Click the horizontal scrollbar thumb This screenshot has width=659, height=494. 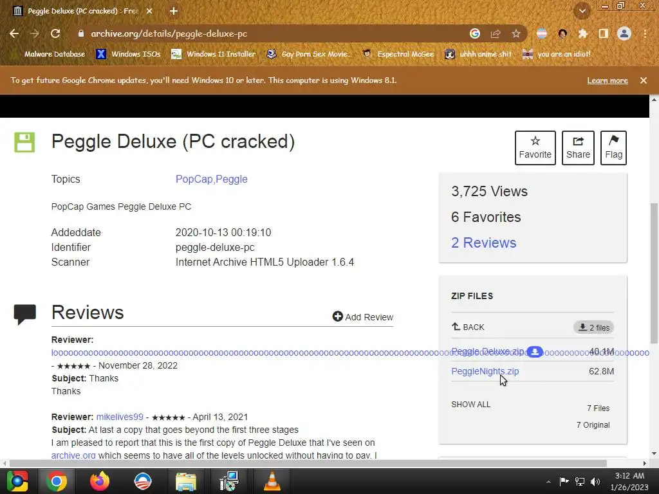pos(308,463)
